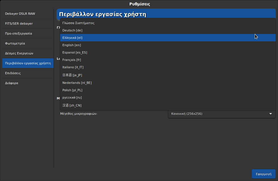This screenshot has width=278, height=181.
Task: Select Γλώσσα Συστήματος language option
Action: click(x=79, y=23)
